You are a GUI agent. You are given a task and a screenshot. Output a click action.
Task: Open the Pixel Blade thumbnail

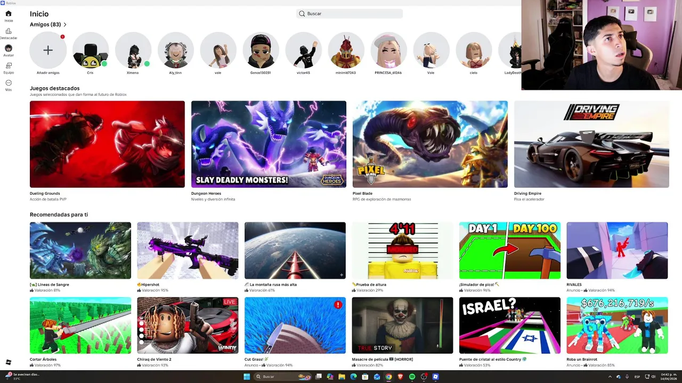click(x=430, y=144)
